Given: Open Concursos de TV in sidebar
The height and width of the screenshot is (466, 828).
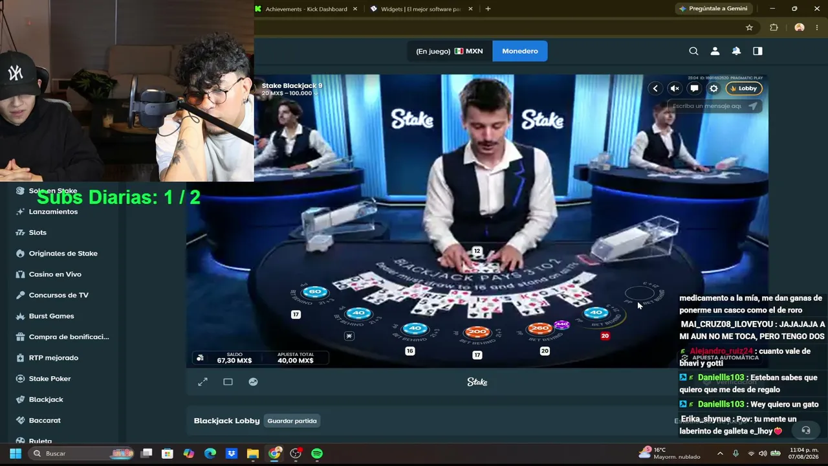Looking at the screenshot, I should 58,295.
